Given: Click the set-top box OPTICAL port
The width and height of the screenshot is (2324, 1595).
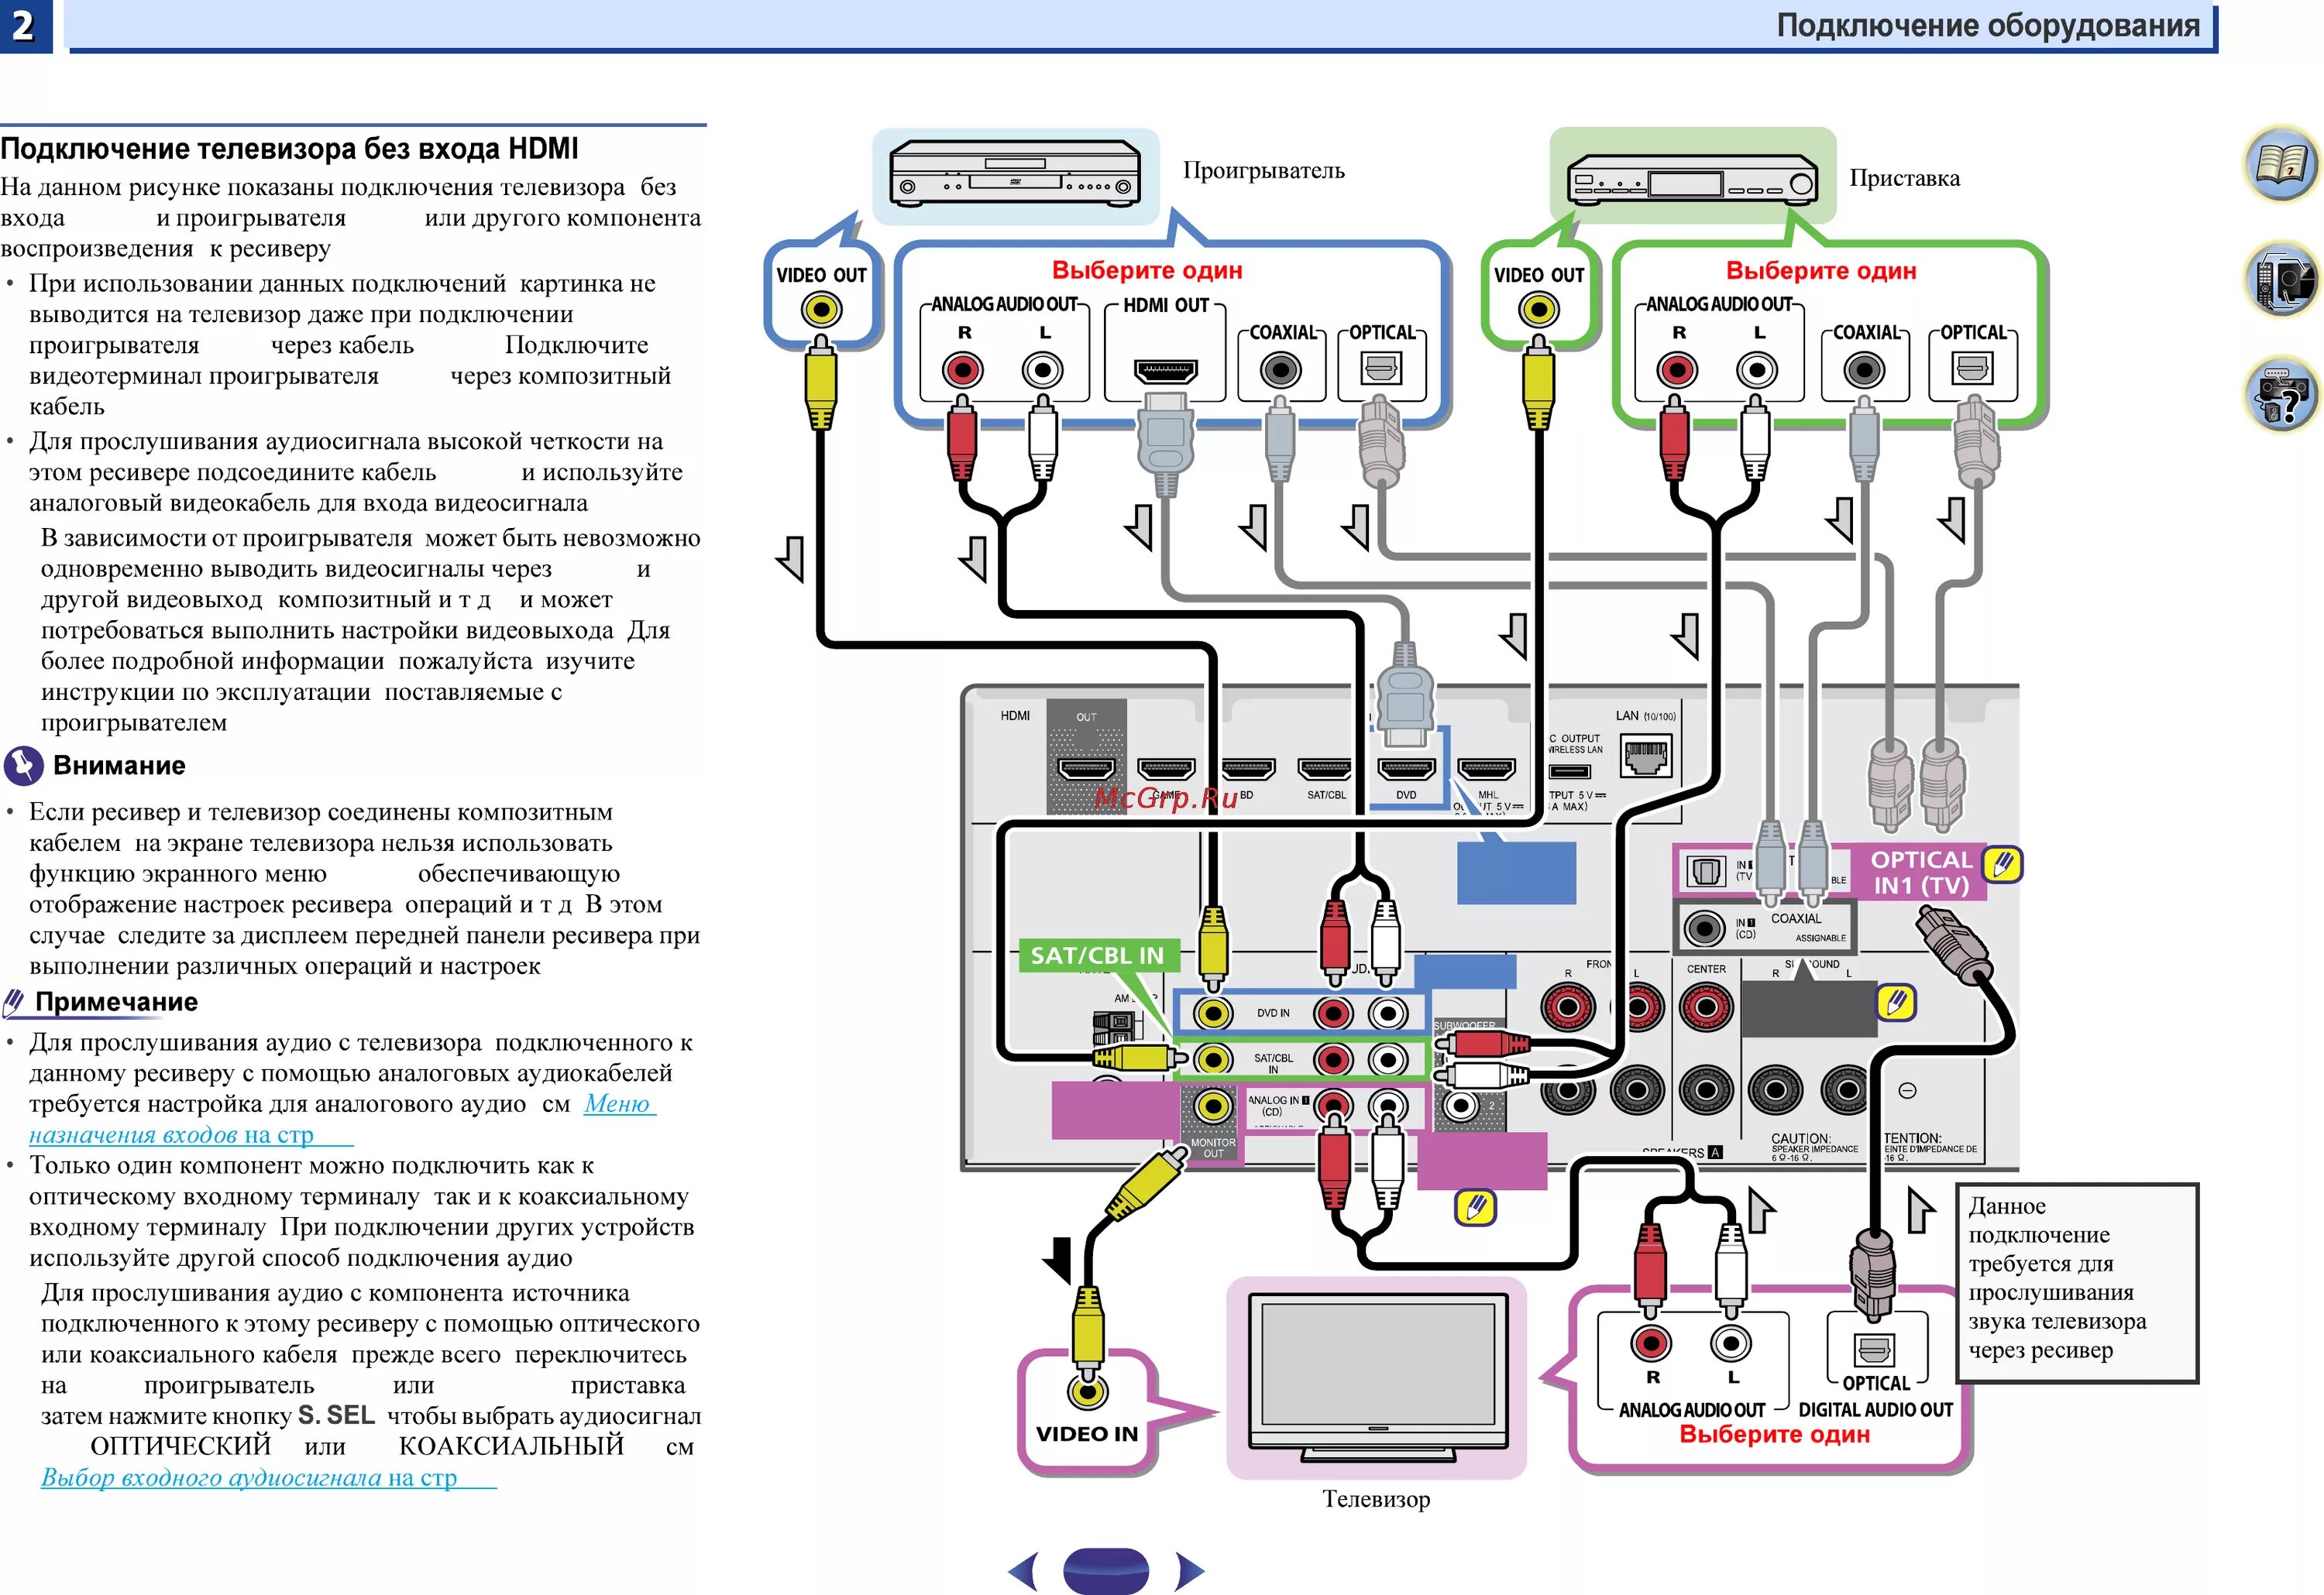Looking at the screenshot, I should 1973,370.
